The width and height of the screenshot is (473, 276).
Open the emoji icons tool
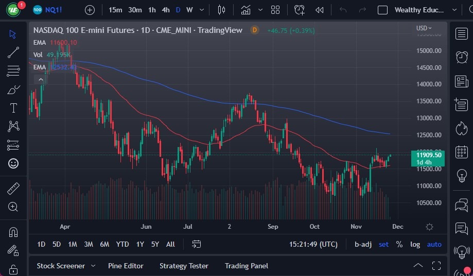(x=13, y=163)
